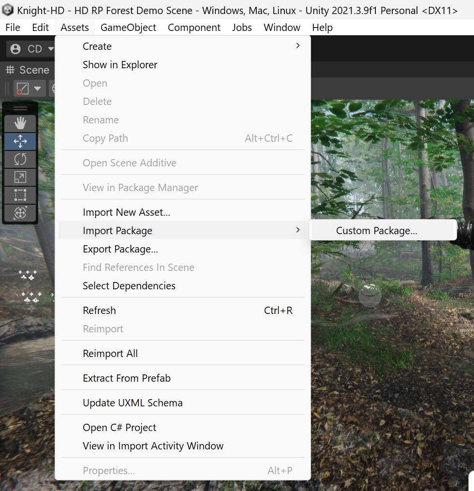Image resolution: width=474 pixels, height=491 pixels.
Task: Select the Move tool
Action: point(20,141)
